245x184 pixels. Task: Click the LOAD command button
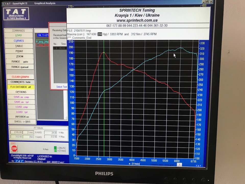coord(19,35)
